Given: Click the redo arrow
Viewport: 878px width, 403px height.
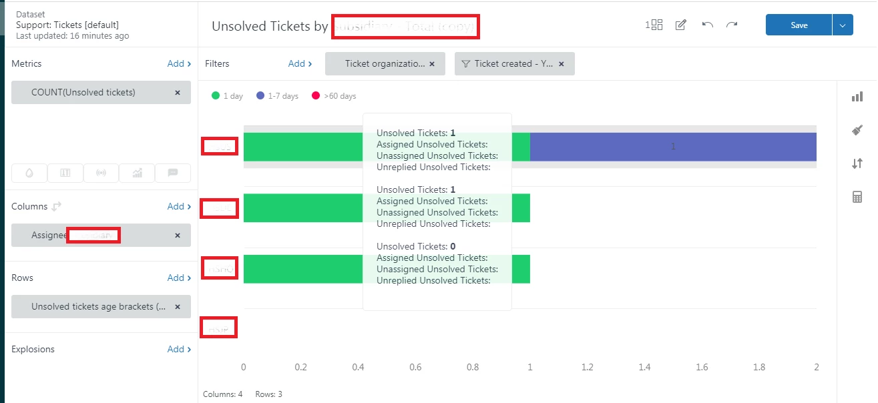Looking at the screenshot, I should click(732, 25).
